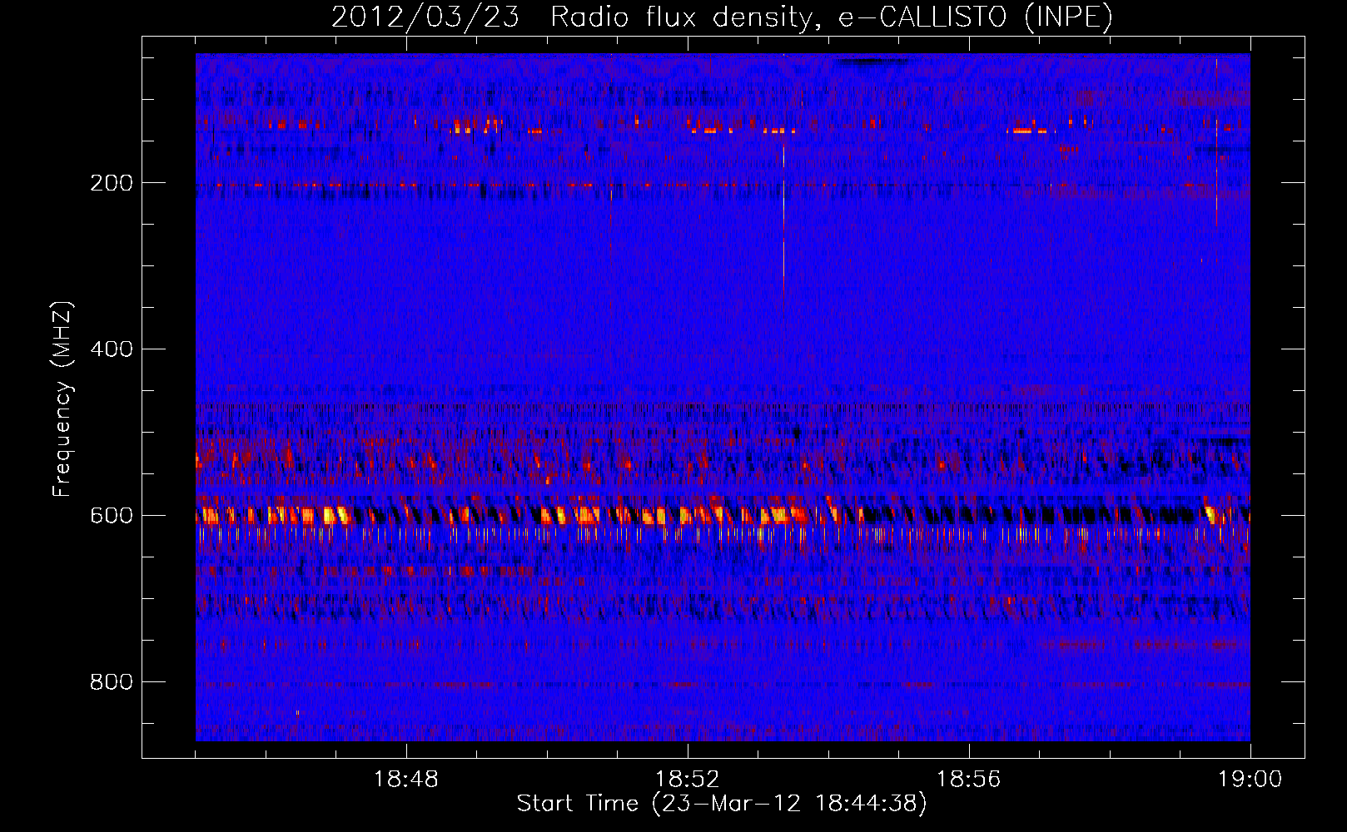Click the 400 frequency tick label
Image resolution: width=1347 pixels, height=832 pixels.
click(x=112, y=349)
